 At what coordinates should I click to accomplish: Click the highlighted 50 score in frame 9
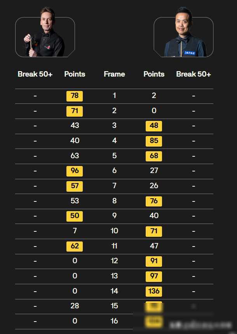[x=75, y=216]
